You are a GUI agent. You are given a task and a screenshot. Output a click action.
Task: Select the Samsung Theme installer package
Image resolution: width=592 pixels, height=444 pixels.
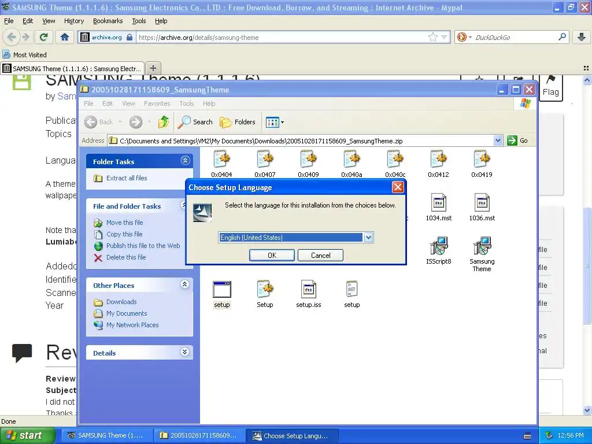482,254
